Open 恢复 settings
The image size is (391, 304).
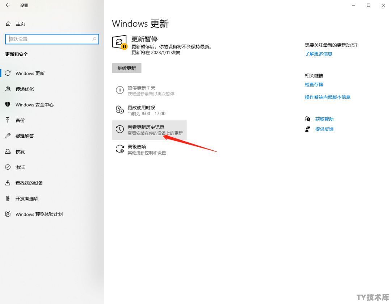click(52, 151)
